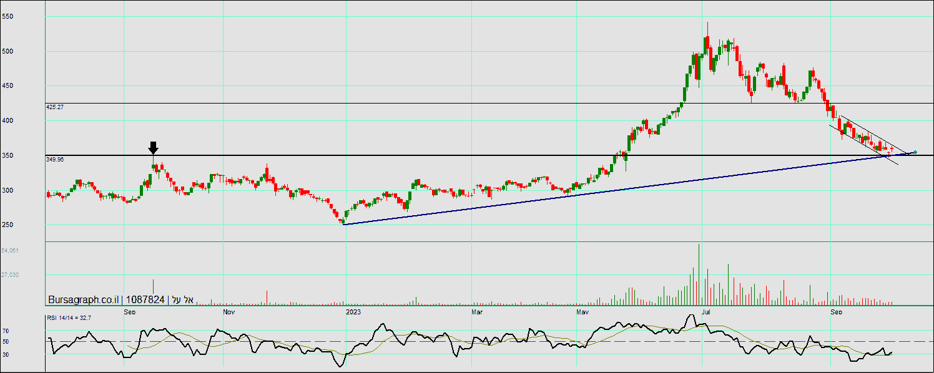This screenshot has width=934, height=373.
Task: Click the RSI 30 level label
Action: click(6, 354)
